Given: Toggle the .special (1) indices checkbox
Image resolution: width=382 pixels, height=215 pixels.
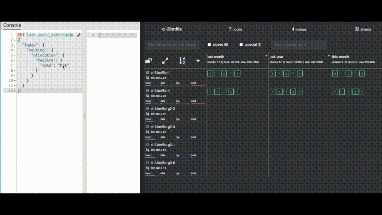Looking at the screenshot, I should pyautogui.click(x=241, y=44).
